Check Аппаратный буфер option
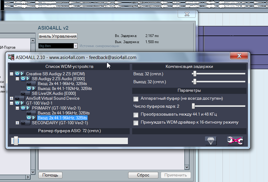This screenshot has height=182, width=268. pos(136,99)
